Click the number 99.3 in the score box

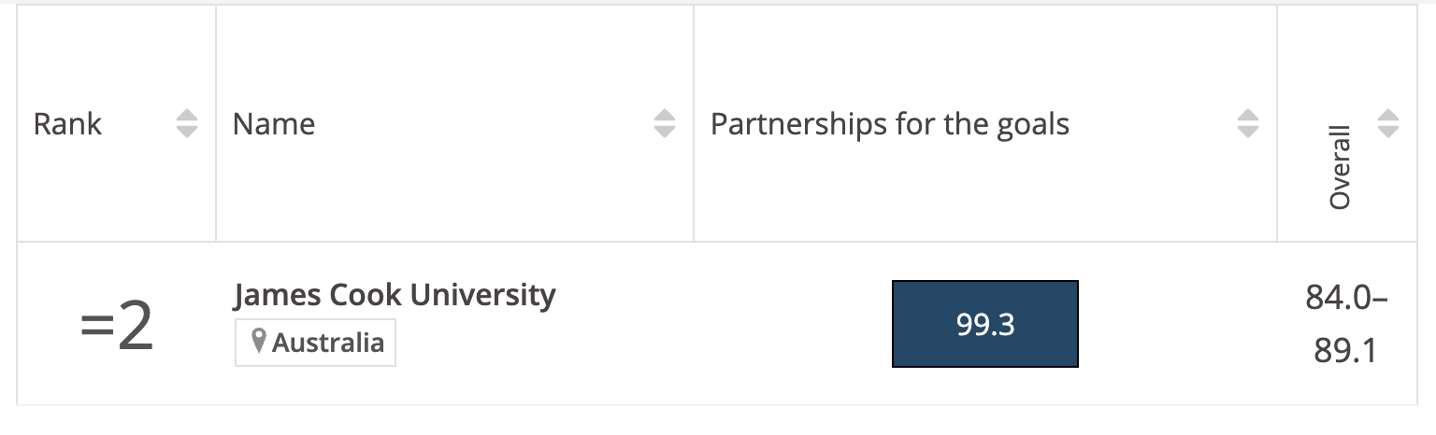point(984,324)
